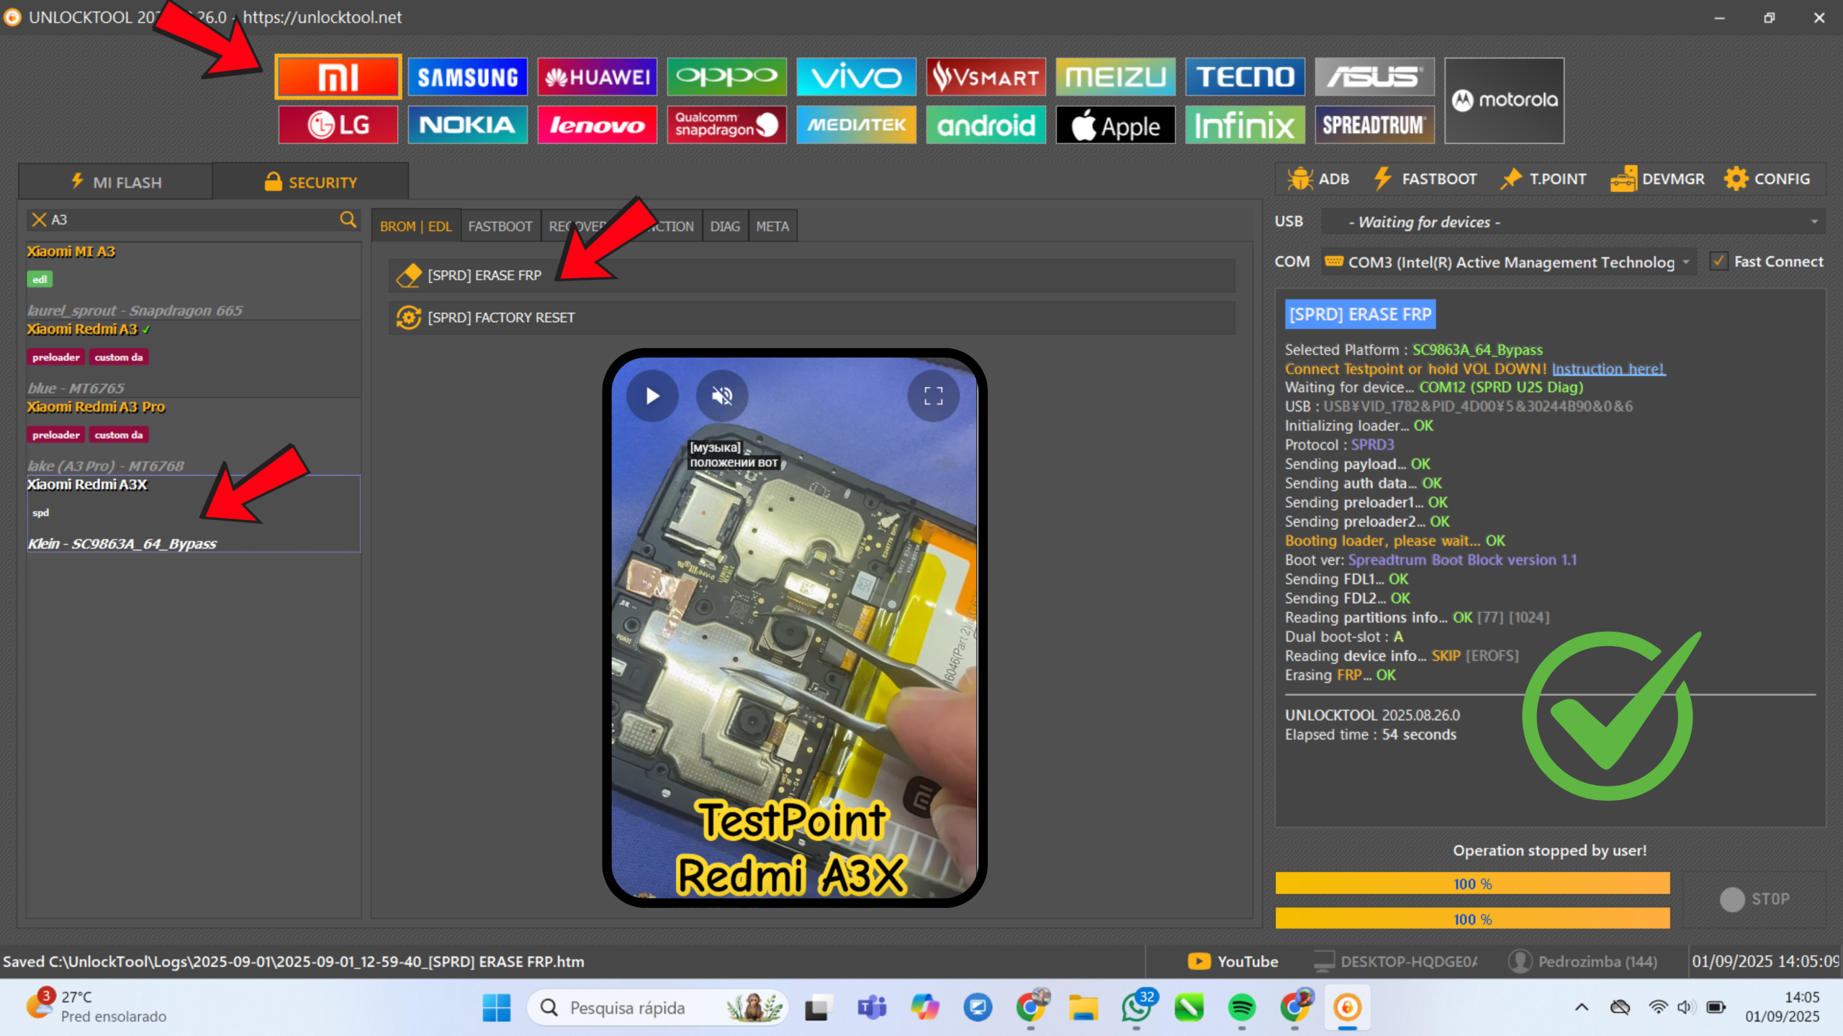Open the T.POINT tool

click(x=1543, y=178)
